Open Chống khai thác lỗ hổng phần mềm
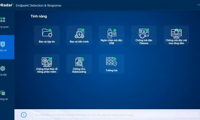200x120 pixels. click(47, 64)
